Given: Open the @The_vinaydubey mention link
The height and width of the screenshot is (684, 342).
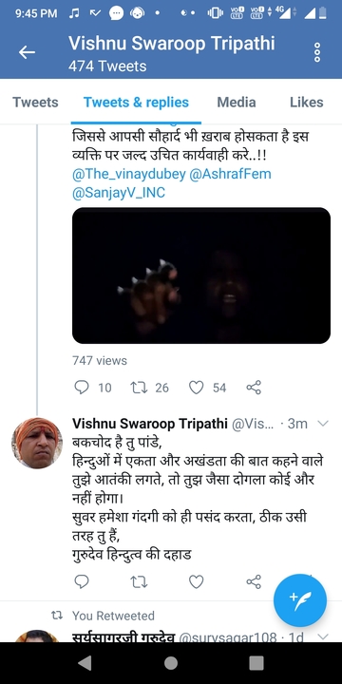Looking at the screenshot, I should tap(129, 174).
